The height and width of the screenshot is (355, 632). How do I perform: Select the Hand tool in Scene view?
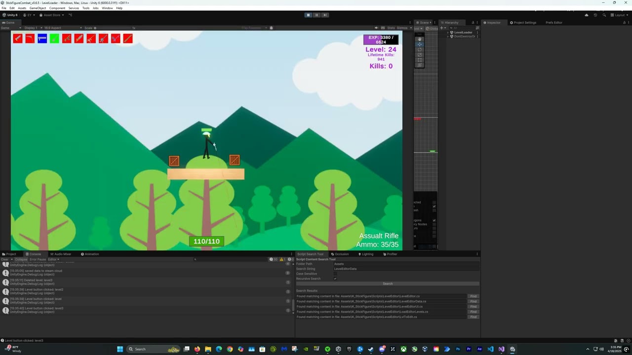(x=420, y=39)
